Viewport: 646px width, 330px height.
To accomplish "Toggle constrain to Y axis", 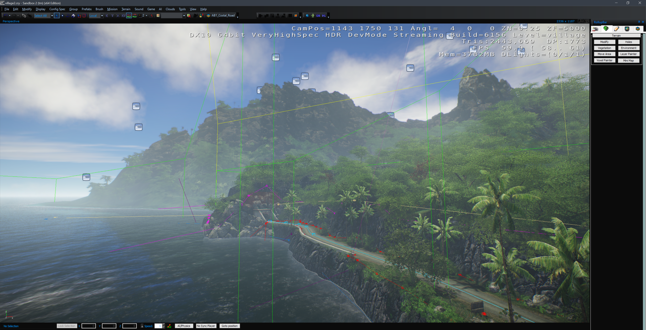I will [x=112, y=16].
